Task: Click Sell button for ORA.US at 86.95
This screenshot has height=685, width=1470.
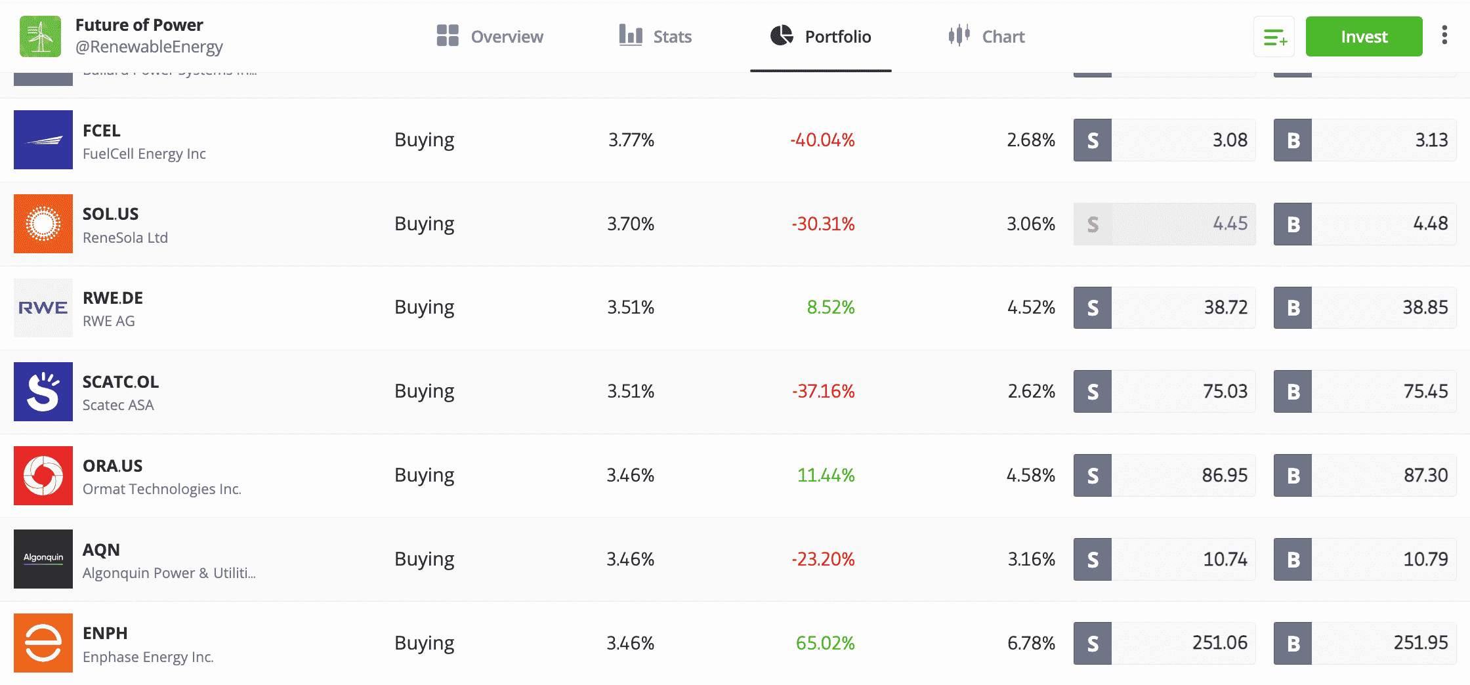Action: tap(1164, 476)
